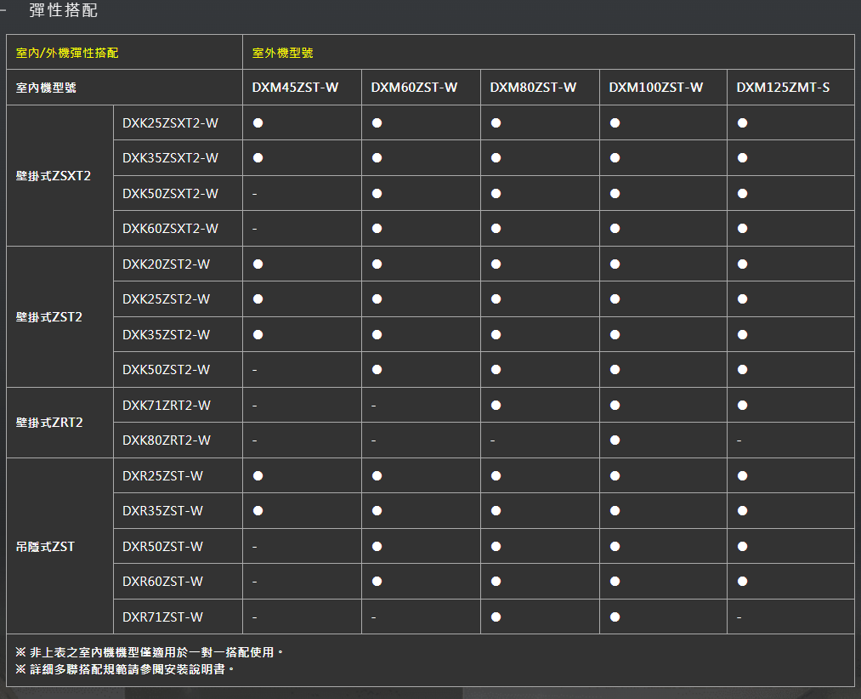Click the note 非上表之室內機機型僅適用於一對一搭配使用
This screenshot has height=699, width=861.
pyautogui.click(x=149, y=652)
